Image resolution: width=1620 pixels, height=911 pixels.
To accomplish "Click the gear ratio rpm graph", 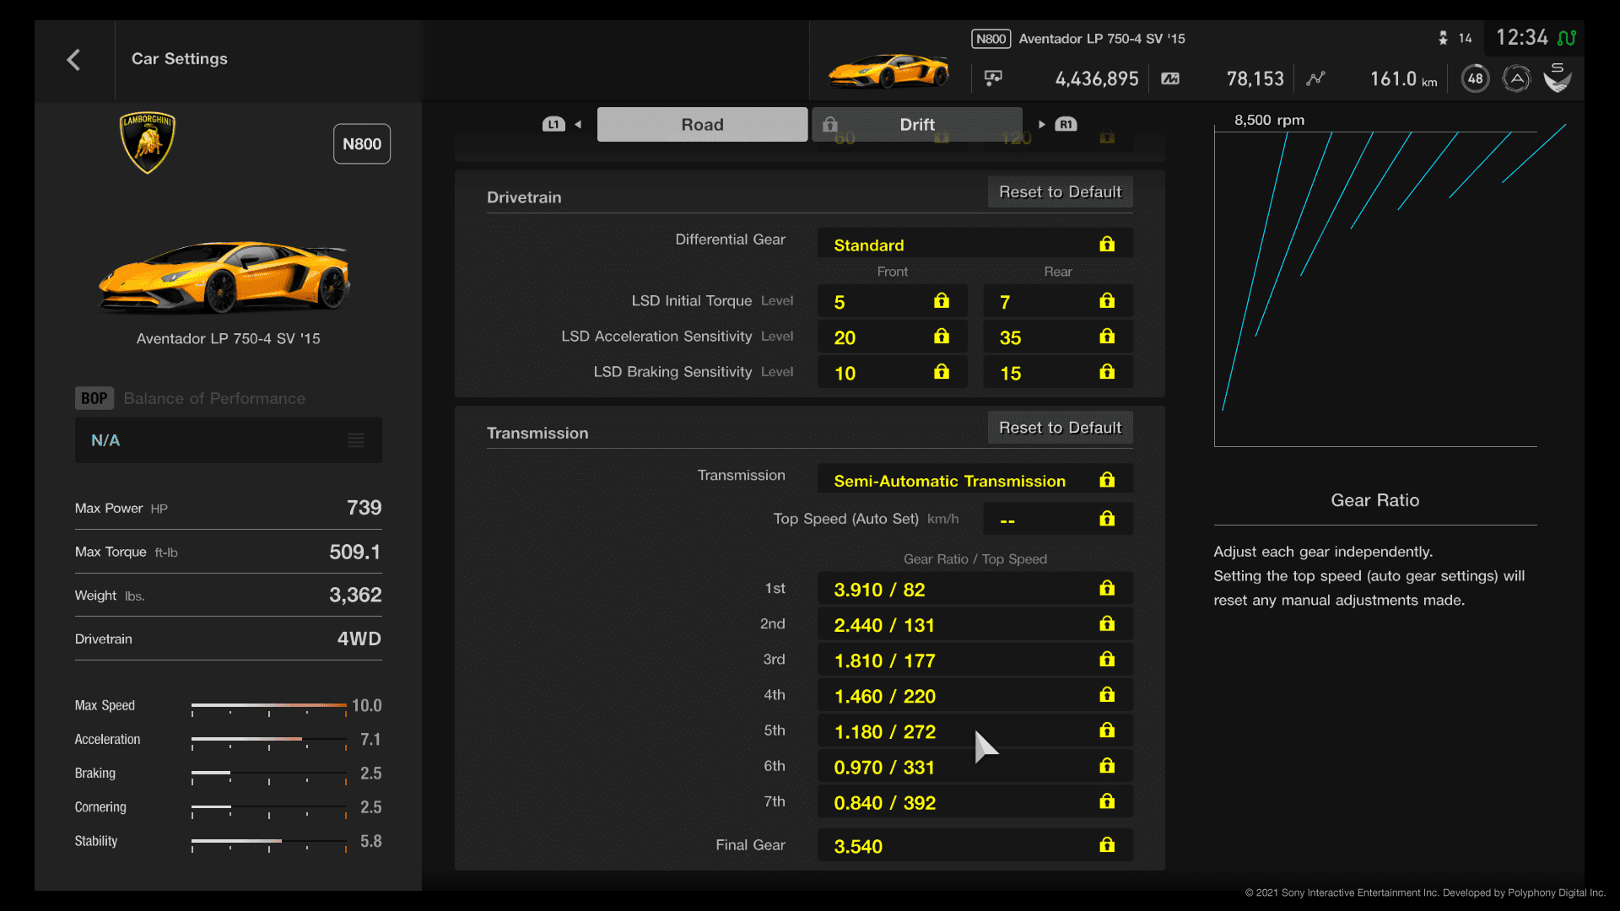I will click(1375, 287).
